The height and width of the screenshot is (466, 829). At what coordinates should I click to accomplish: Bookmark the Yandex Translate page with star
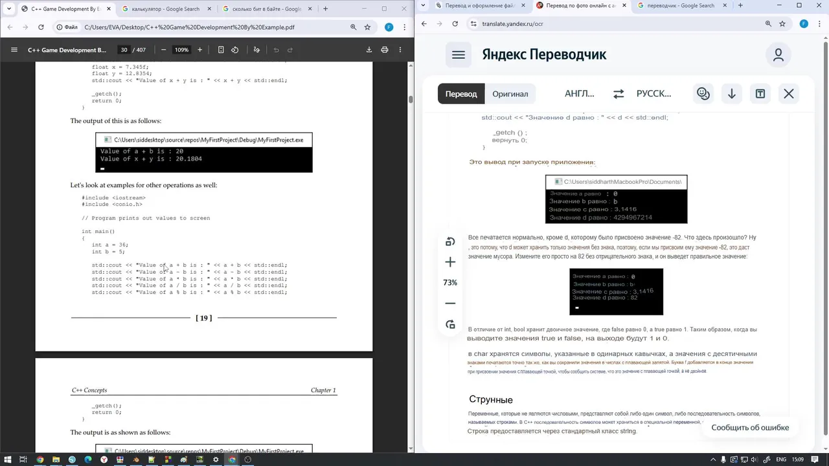click(782, 23)
